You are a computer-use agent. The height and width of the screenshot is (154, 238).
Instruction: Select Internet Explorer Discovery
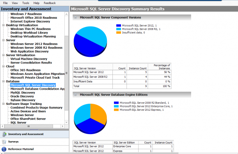tap(30, 21)
